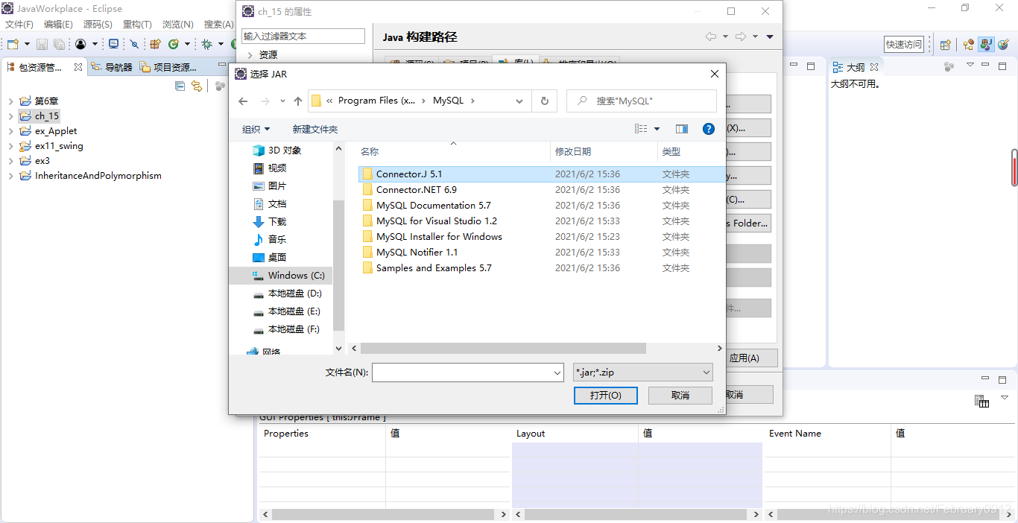Image resolution: width=1018 pixels, height=523 pixels.
Task: Click the Help question mark icon
Action: tap(709, 129)
